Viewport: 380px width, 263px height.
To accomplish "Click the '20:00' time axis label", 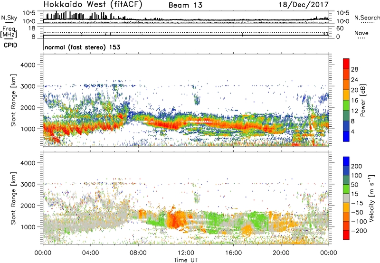I will 281,253.
